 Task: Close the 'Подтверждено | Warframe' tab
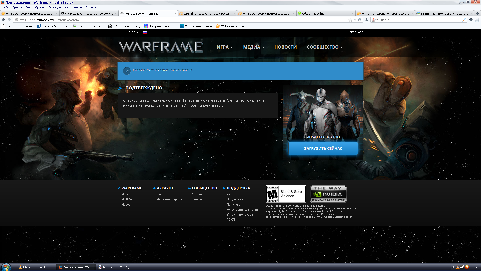pos(175,14)
